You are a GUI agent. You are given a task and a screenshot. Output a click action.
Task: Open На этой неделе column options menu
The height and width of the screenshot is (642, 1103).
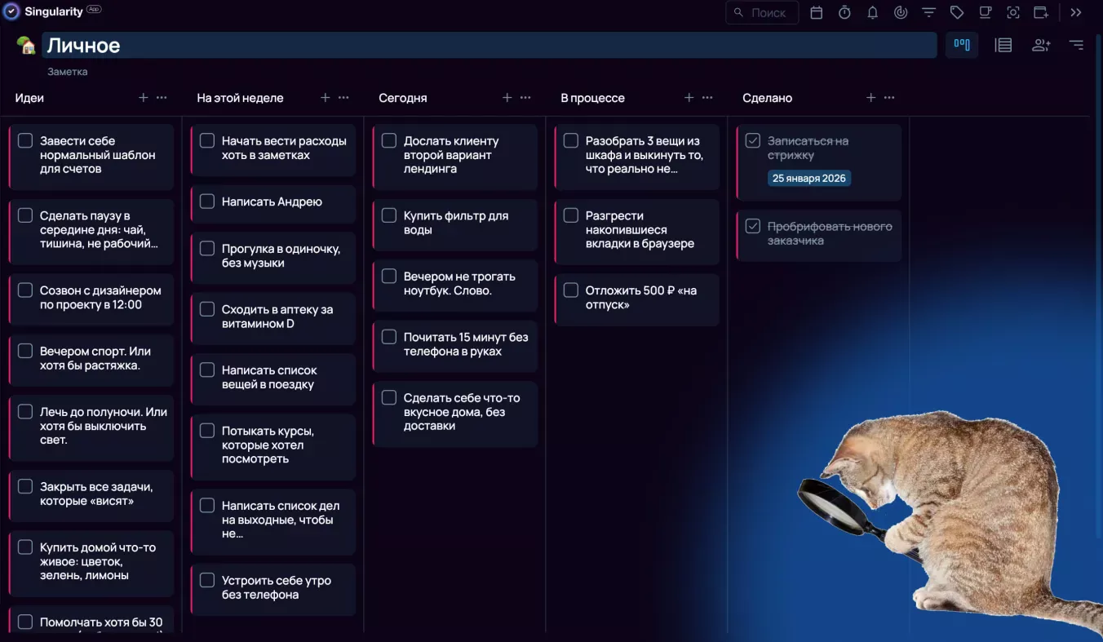point(343,98)
